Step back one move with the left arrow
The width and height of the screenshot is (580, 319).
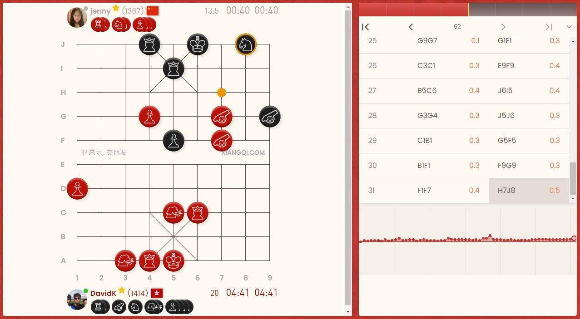tap(411, 27)
